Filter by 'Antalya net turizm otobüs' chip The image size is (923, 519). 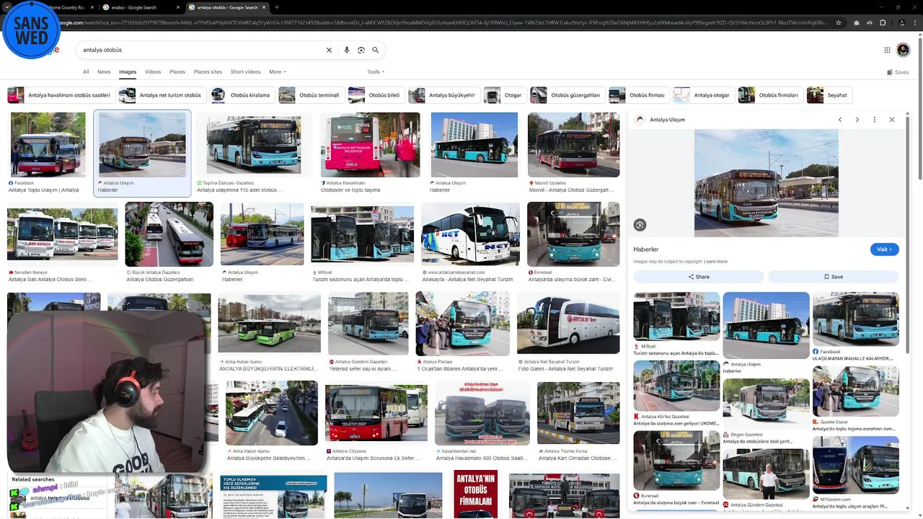coord(162,95)
